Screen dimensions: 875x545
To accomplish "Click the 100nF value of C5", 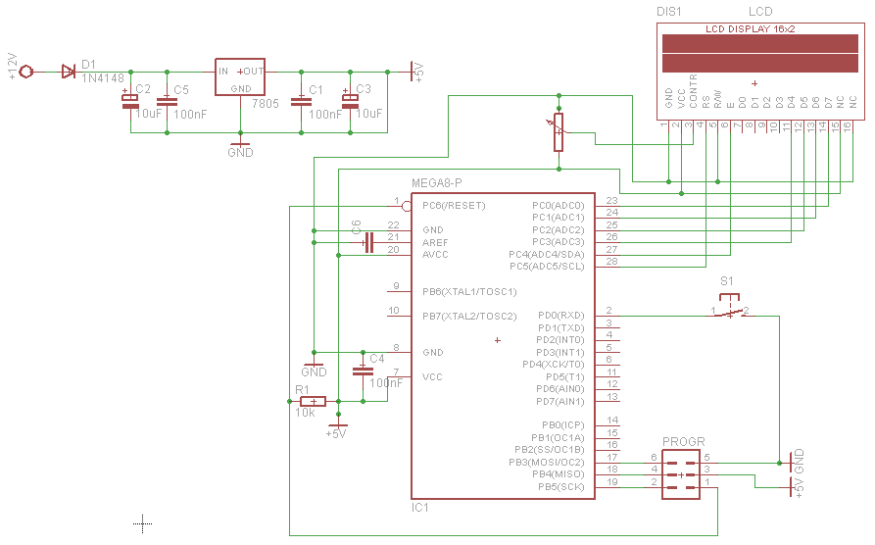I will pos(190,115).
